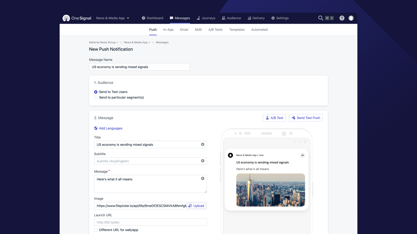Switch to the Automated tab
Image resolution: width=417 pixels, height=234 pixels.
pos(259,30)
